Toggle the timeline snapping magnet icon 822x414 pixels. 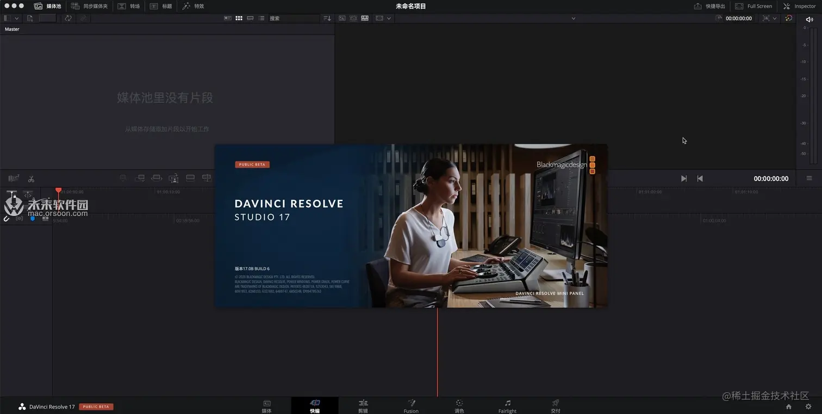coord(7,218)
